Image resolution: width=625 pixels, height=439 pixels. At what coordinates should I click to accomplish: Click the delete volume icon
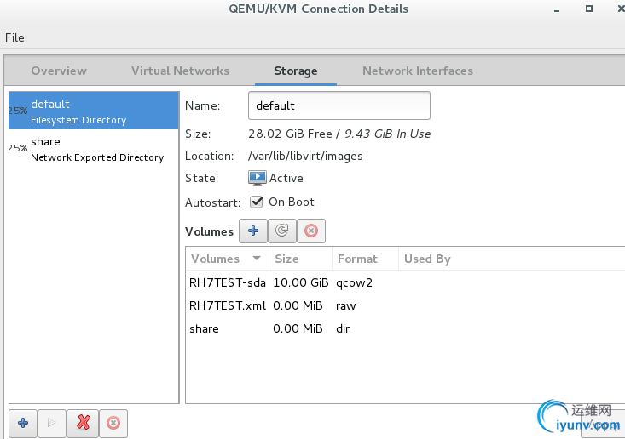tap(310, 231)
